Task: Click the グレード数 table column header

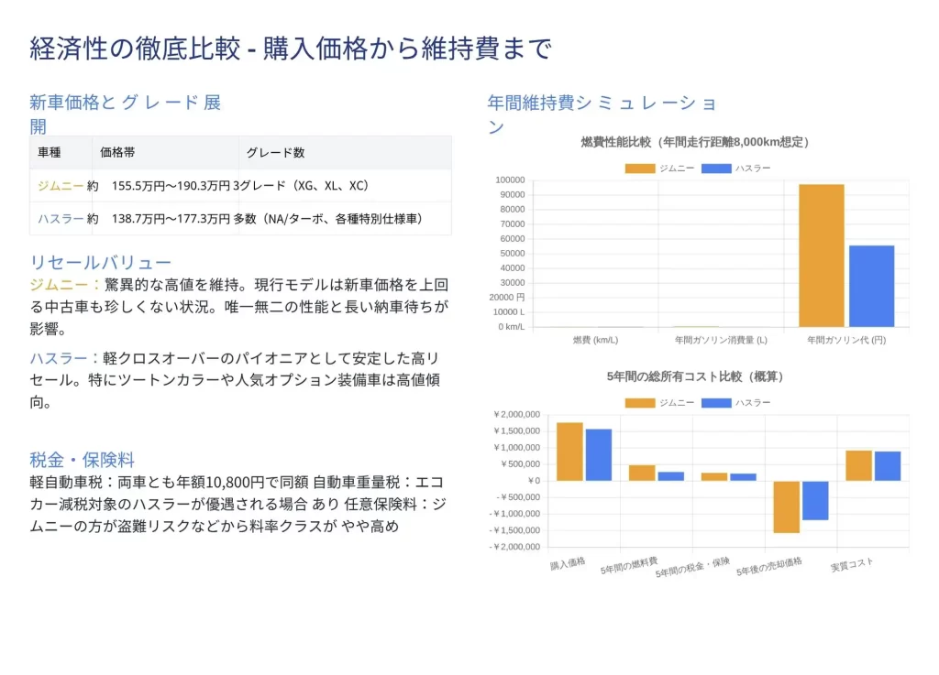Action: pyautogui.click(x=275, y=152)
